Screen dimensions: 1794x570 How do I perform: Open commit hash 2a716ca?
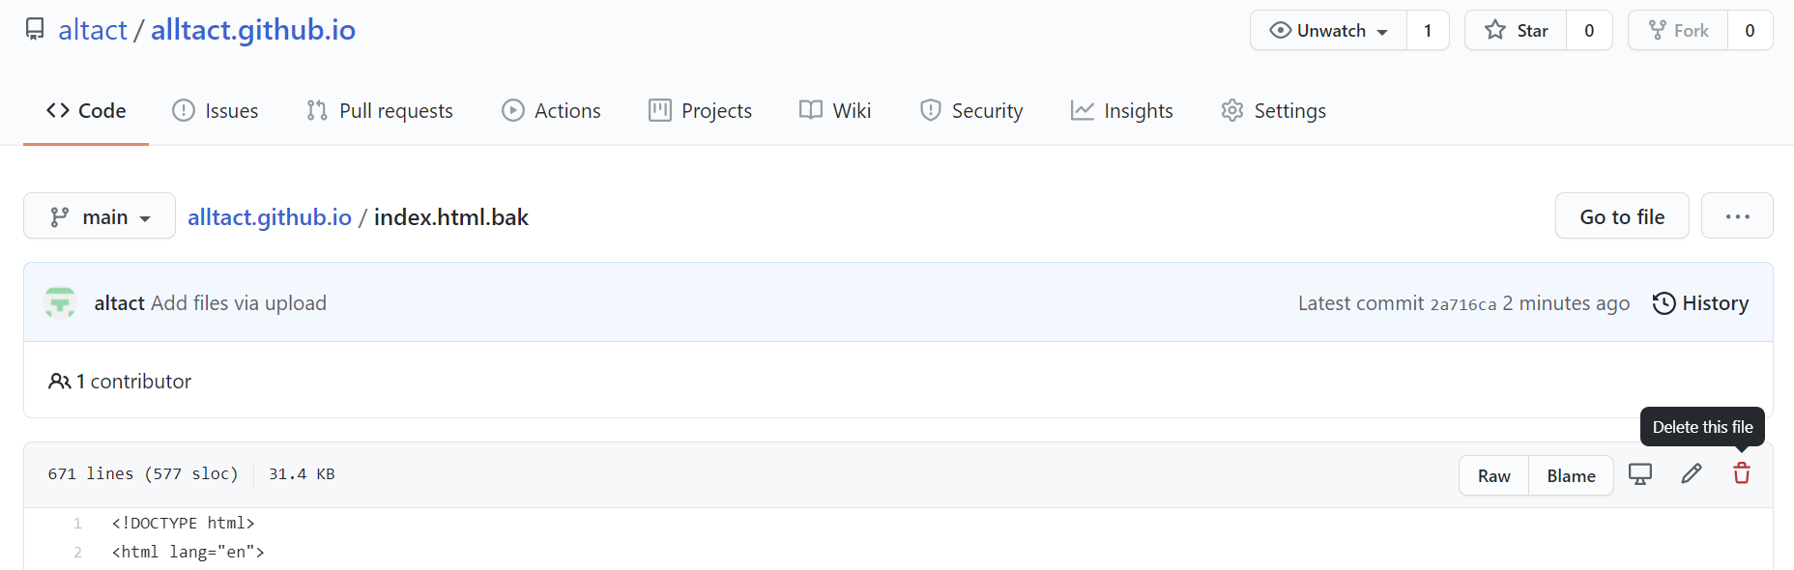[1462, 304]
